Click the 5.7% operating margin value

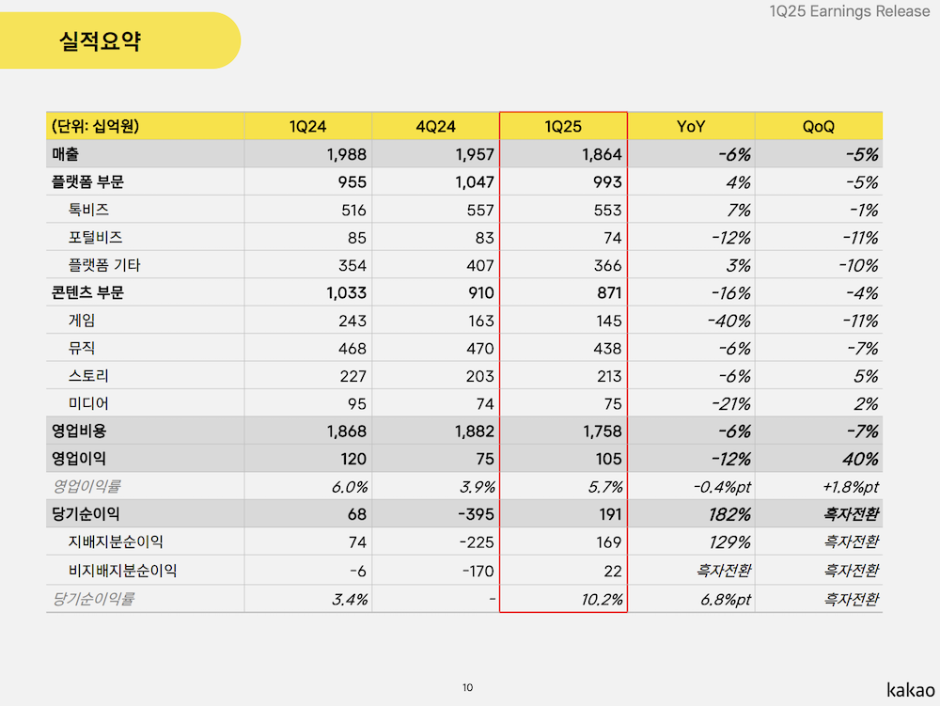coord(604,487)
